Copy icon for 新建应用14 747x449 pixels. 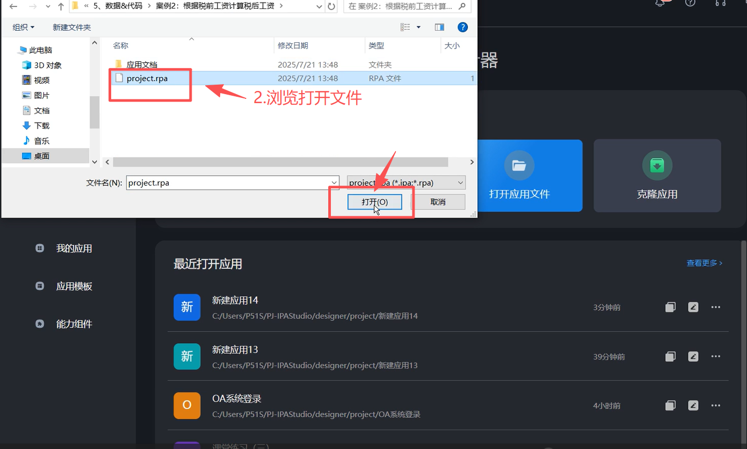coord(670,307)
